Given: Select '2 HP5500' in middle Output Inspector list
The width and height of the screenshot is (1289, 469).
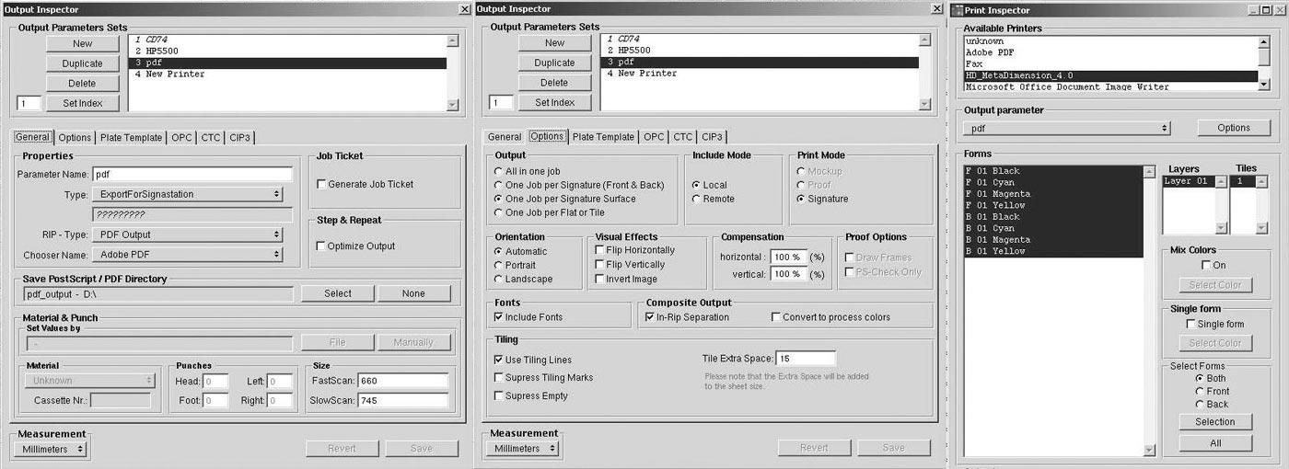Looking at the screenshot, I should point(760,51).
